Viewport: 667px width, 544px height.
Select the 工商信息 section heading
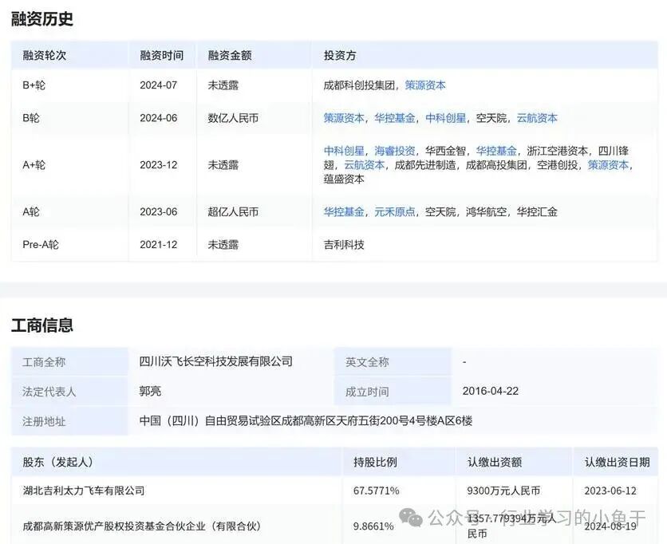coord(42,325)
